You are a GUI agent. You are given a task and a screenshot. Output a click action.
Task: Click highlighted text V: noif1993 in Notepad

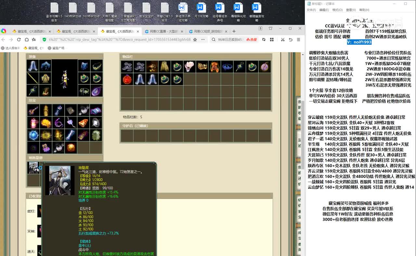point(359,42)
